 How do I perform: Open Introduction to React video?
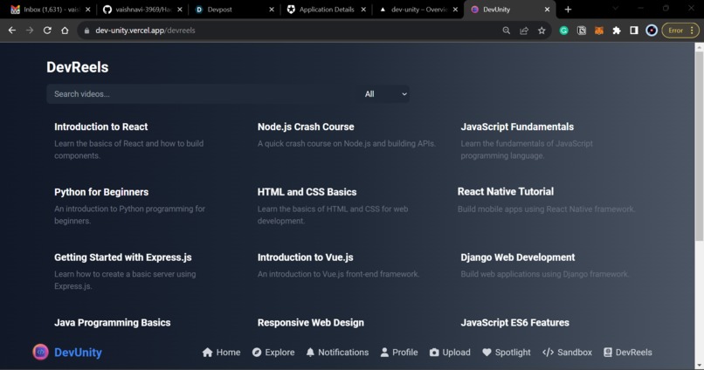click(x=101, y=127)
